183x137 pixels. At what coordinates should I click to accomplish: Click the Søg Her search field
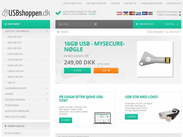(x=76, y=24)
